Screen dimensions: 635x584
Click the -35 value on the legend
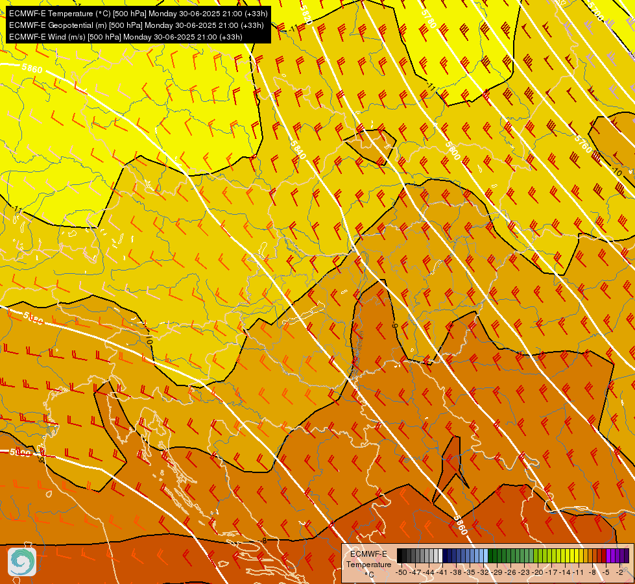[469, 572]
